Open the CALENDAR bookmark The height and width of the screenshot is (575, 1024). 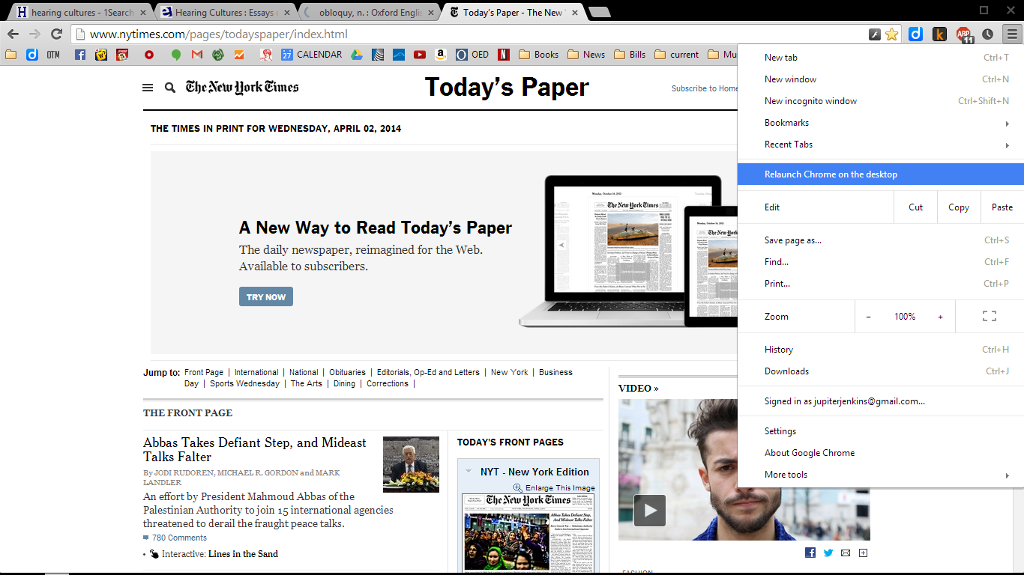pyautogui.click(x=311, y=55)
